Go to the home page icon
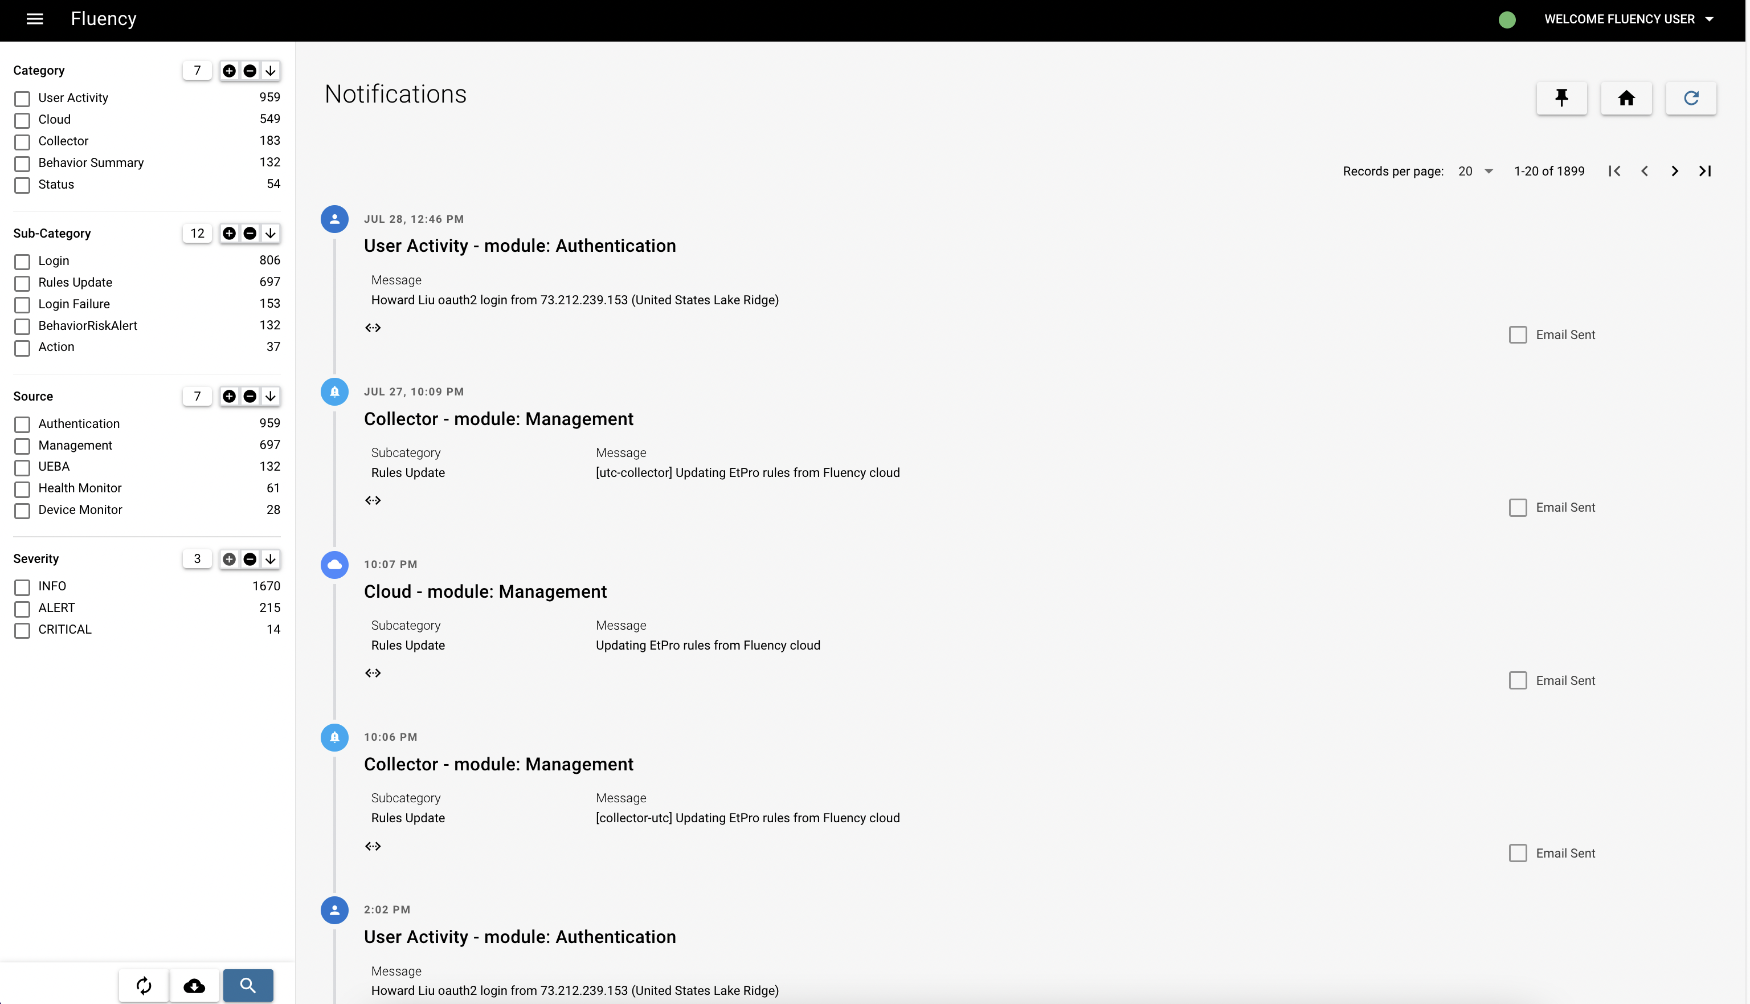This screenshot has width=1750, height=1004. [x=1626, y=98]
